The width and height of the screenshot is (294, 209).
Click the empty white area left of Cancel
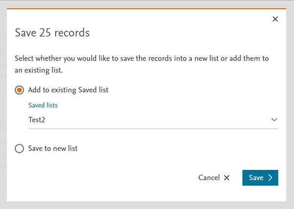[122, 178]
